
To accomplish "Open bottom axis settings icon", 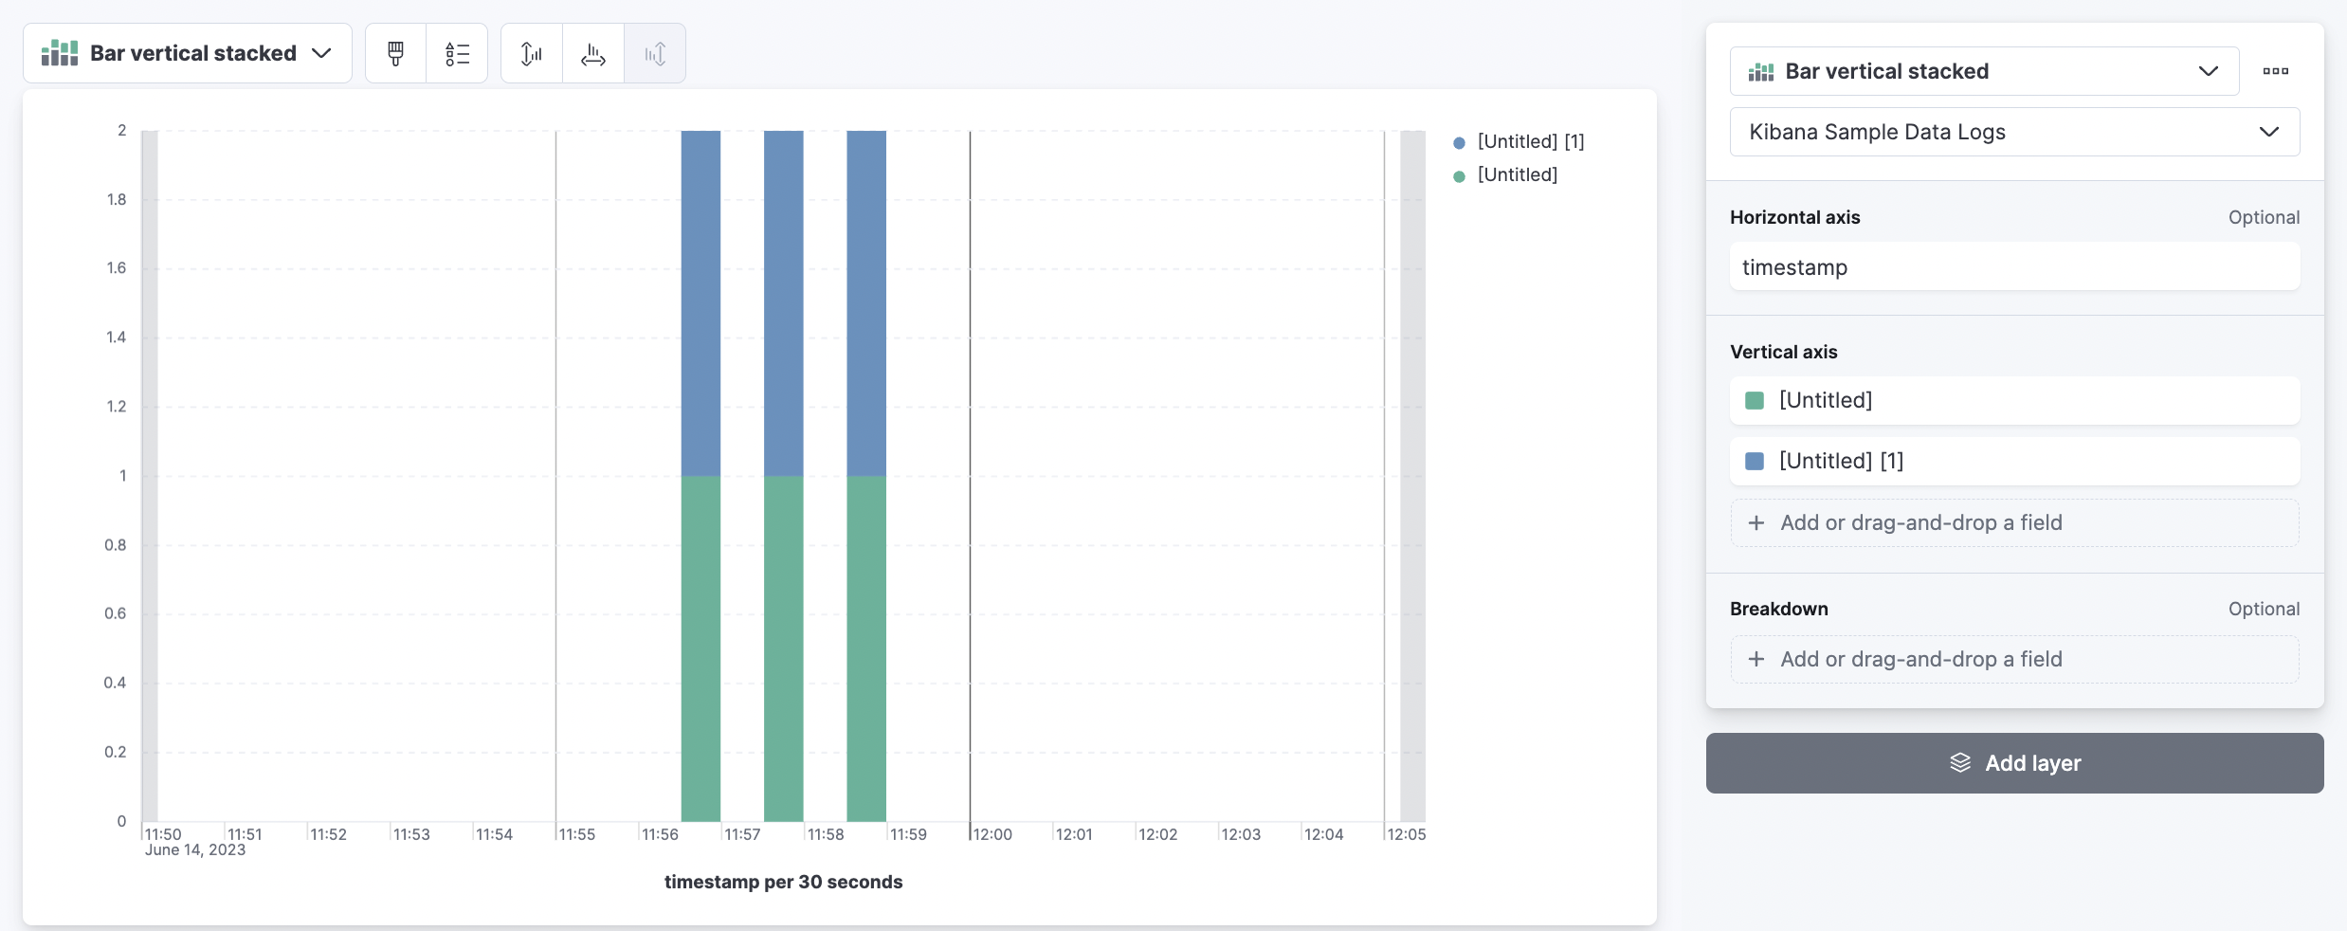I will coord(593,53).
